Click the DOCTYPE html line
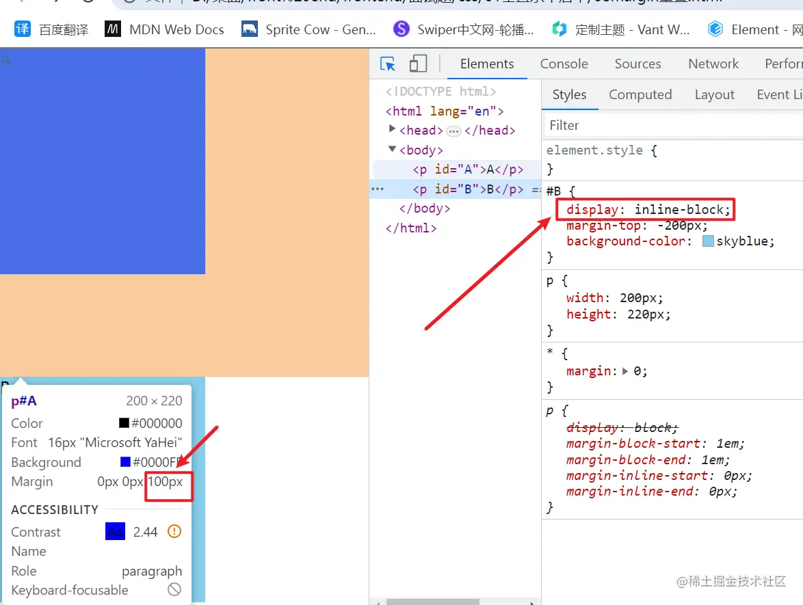Viewport: 803px width, 605px height. (x=440, y=91)
